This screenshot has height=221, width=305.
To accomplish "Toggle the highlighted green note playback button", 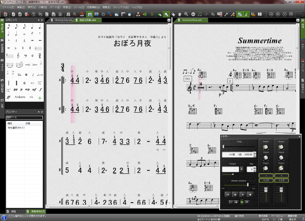I will pos(246,14).
